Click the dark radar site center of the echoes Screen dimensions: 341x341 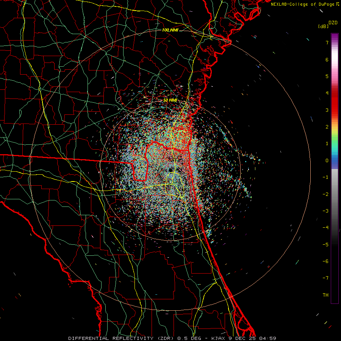pos(171,169)
